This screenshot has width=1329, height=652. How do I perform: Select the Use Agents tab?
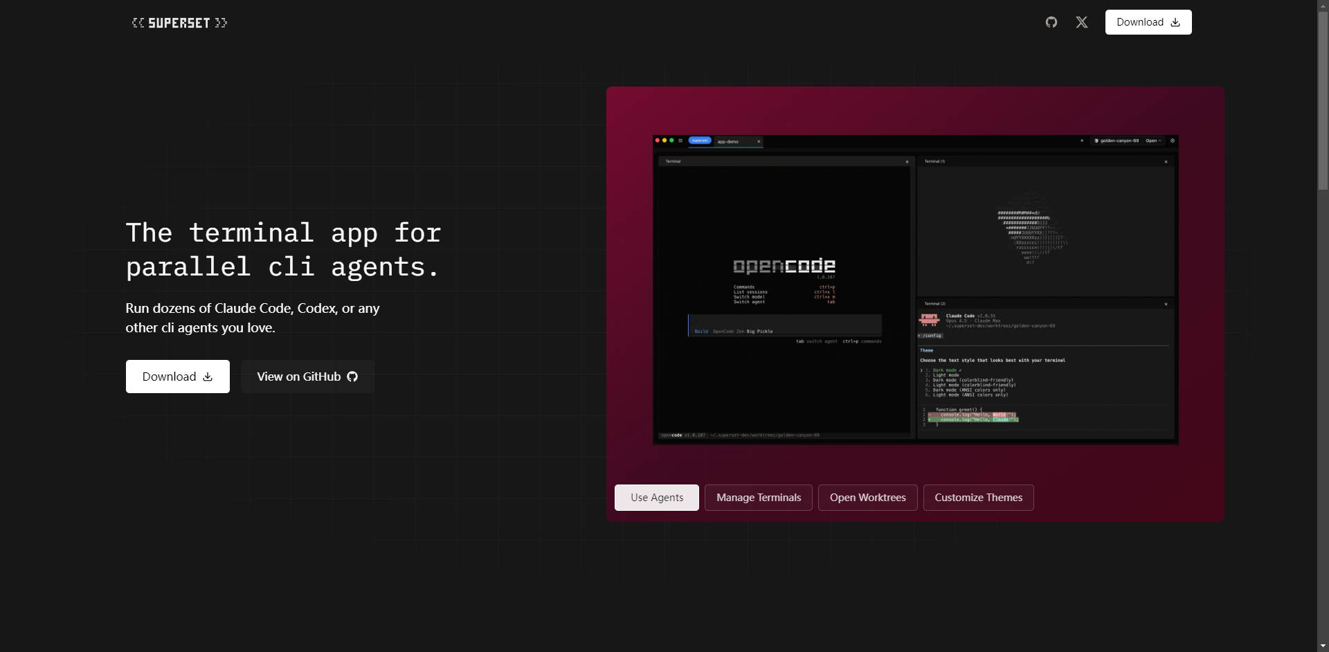point(656,498)
